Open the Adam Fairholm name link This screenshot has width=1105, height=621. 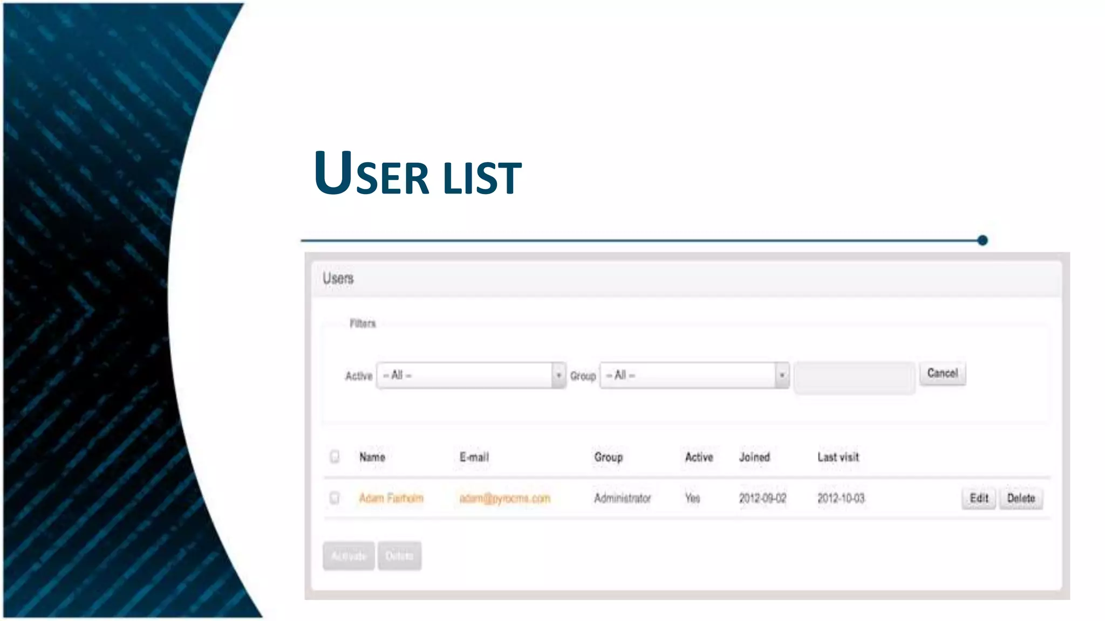coord(391,498)
